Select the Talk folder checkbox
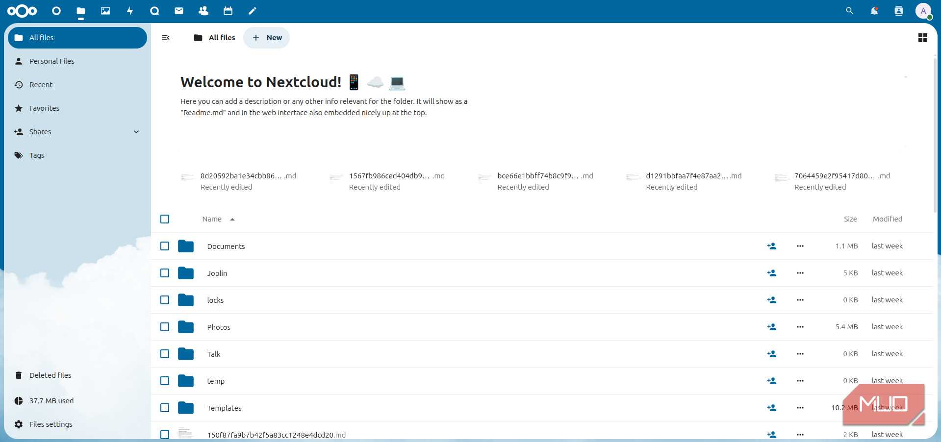Screen dimensions: 941x442 pyautogui.click(x=165, y=354)
